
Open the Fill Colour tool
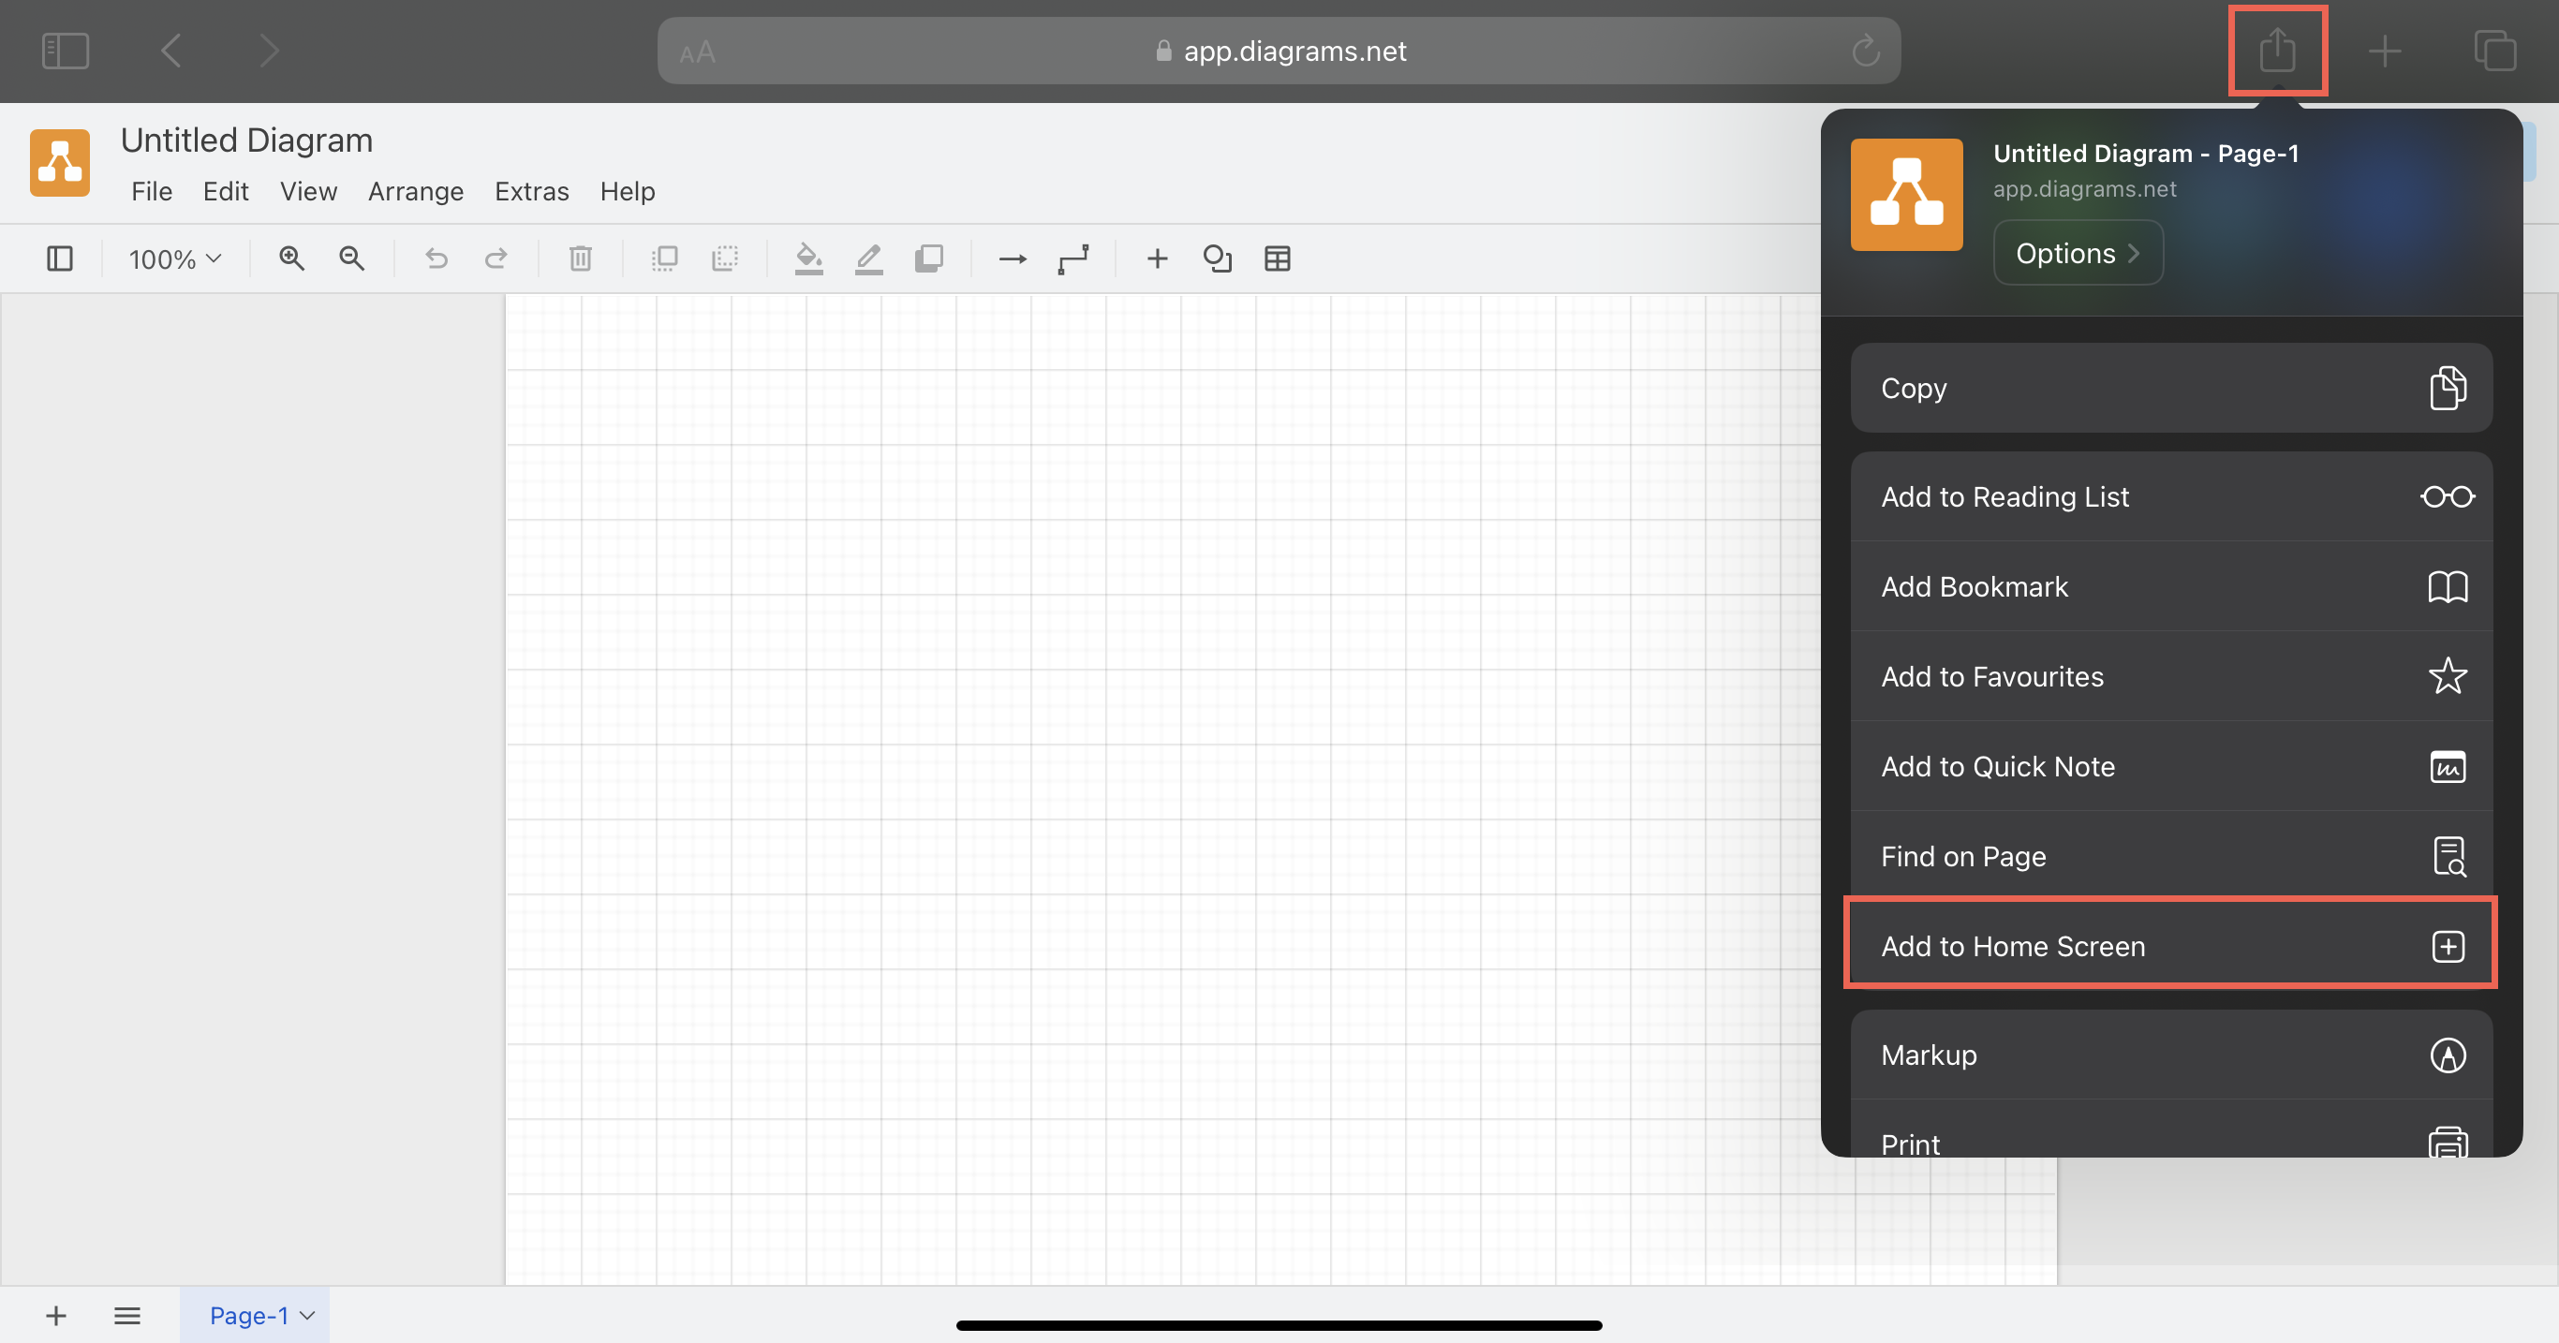pos(808,258)
